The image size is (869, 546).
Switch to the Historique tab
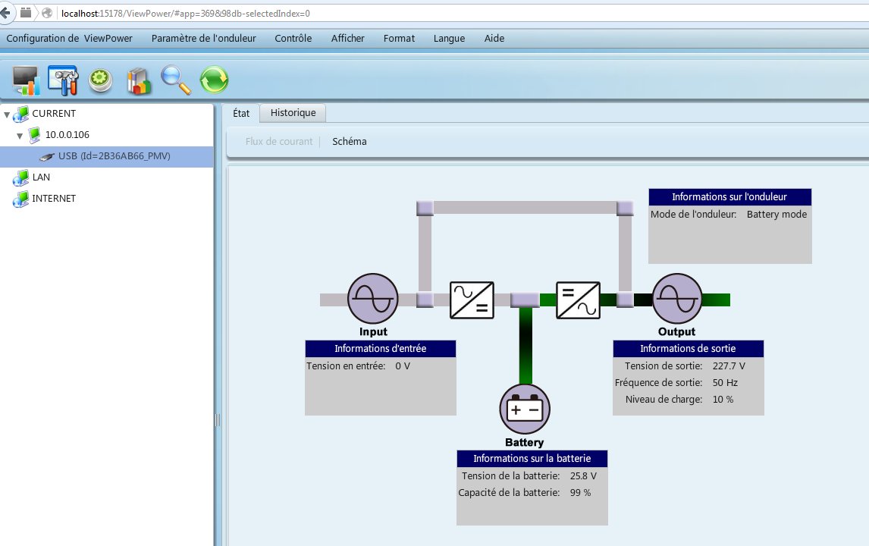coord(293,113)
